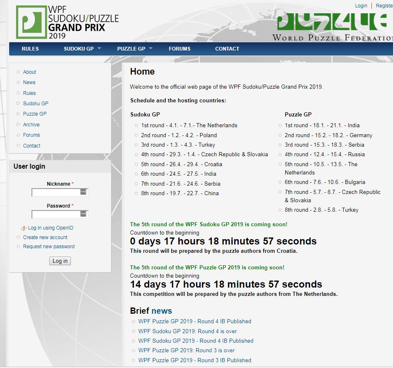
Task: Expand the Sudoku GP sidebar arrow
Action: click(x=18, y=103)
